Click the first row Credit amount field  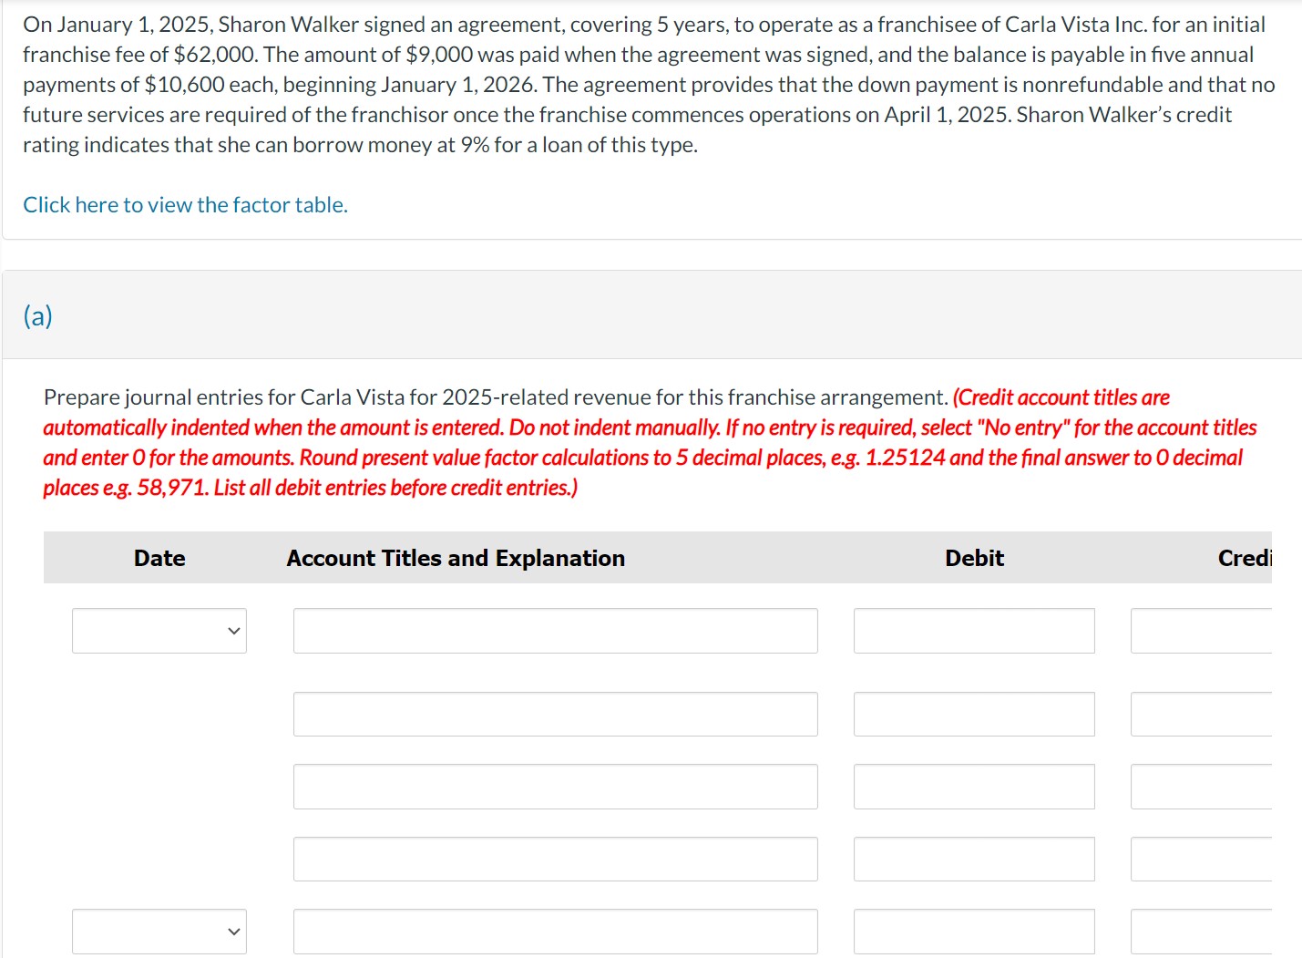pos(1202,631)
